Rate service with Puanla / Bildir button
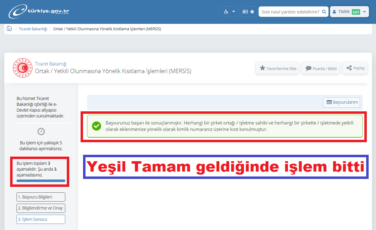Screen dimensions: 376x230 pos(321,68)
